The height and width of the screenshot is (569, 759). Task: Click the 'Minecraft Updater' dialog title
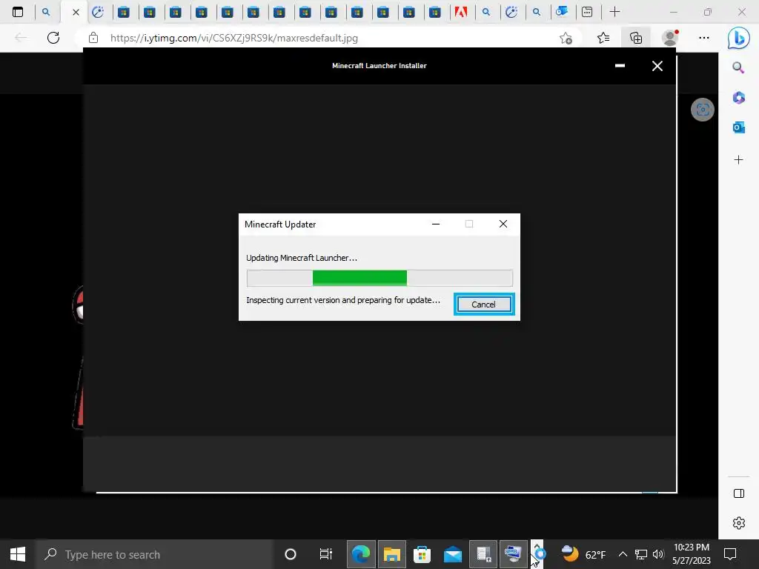click(280, 224)
